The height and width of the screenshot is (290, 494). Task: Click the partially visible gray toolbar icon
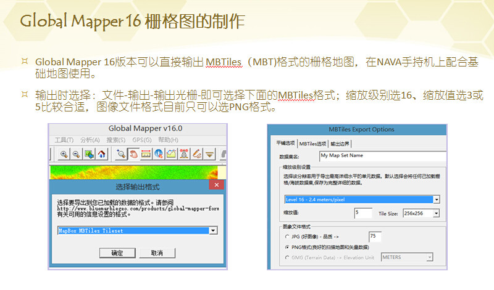pyautogui.click(x=224, y=154)
